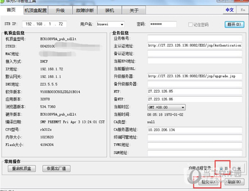Click the 接入方式 value DHCP

click(x=44, y=62)
